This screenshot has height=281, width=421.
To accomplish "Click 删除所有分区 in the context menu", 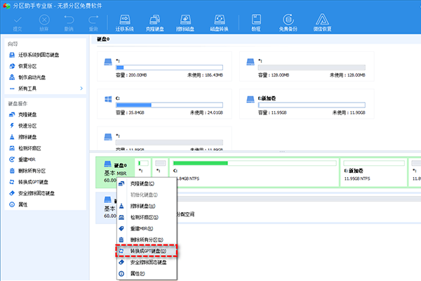I will tap(145, 240).
